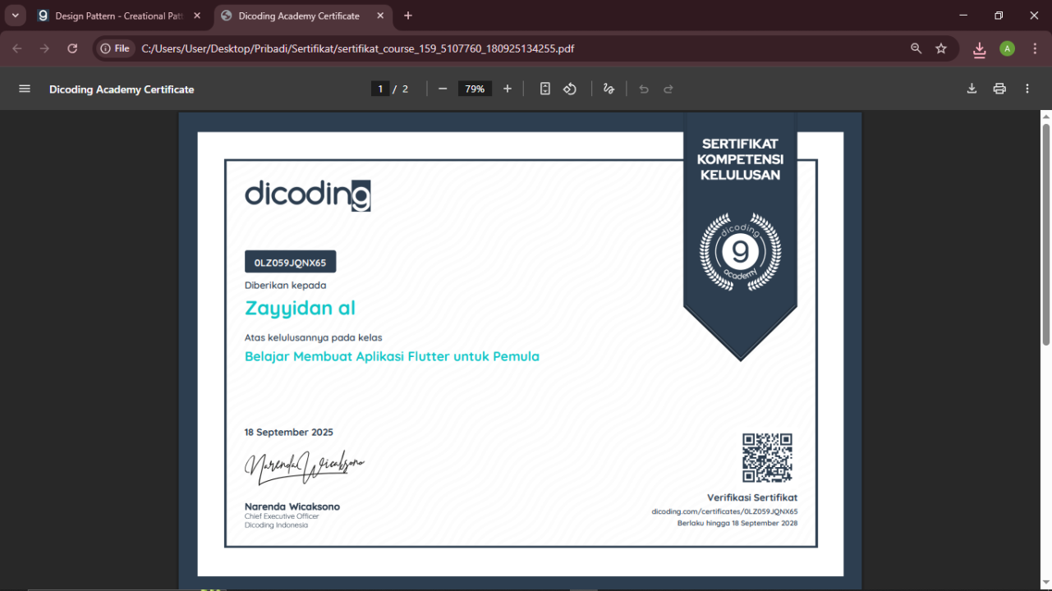Click the zoom percentage field showing 79%
The height and width of the screenshot is (591, 1052).
475,89
